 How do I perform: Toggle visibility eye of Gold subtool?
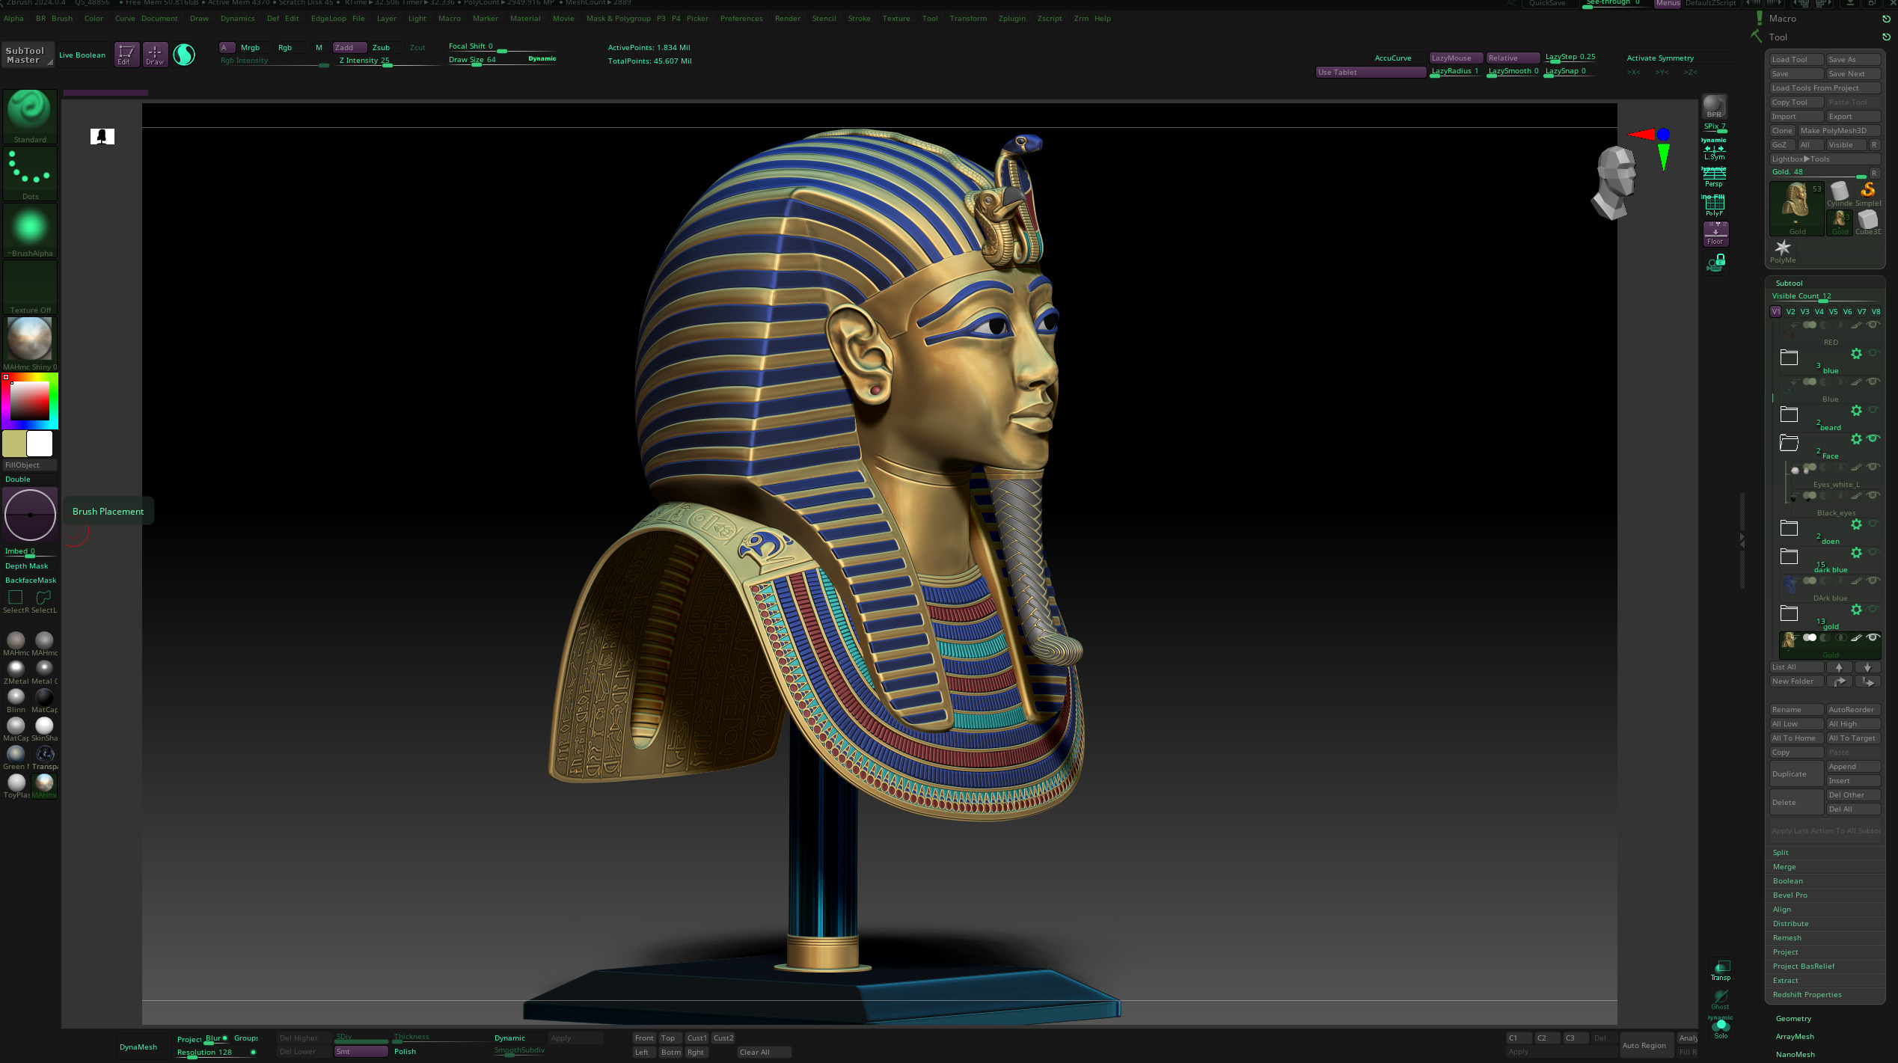pyautogui.click(x=1873, y=637)
